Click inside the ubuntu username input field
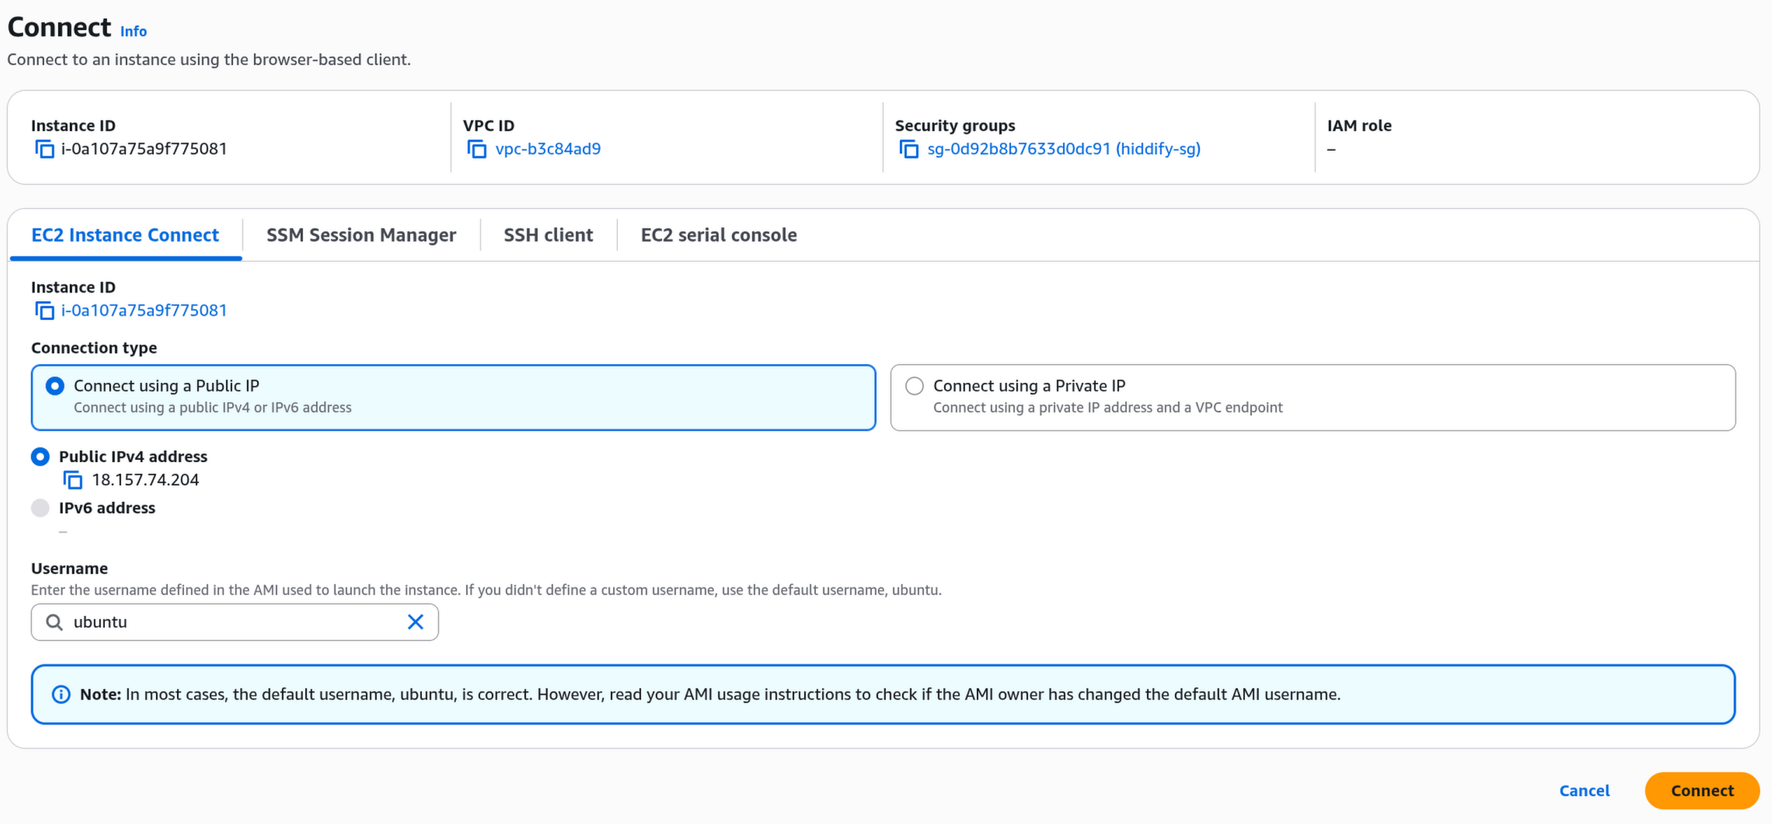The image size is (1772, 824). coord(233,621)
